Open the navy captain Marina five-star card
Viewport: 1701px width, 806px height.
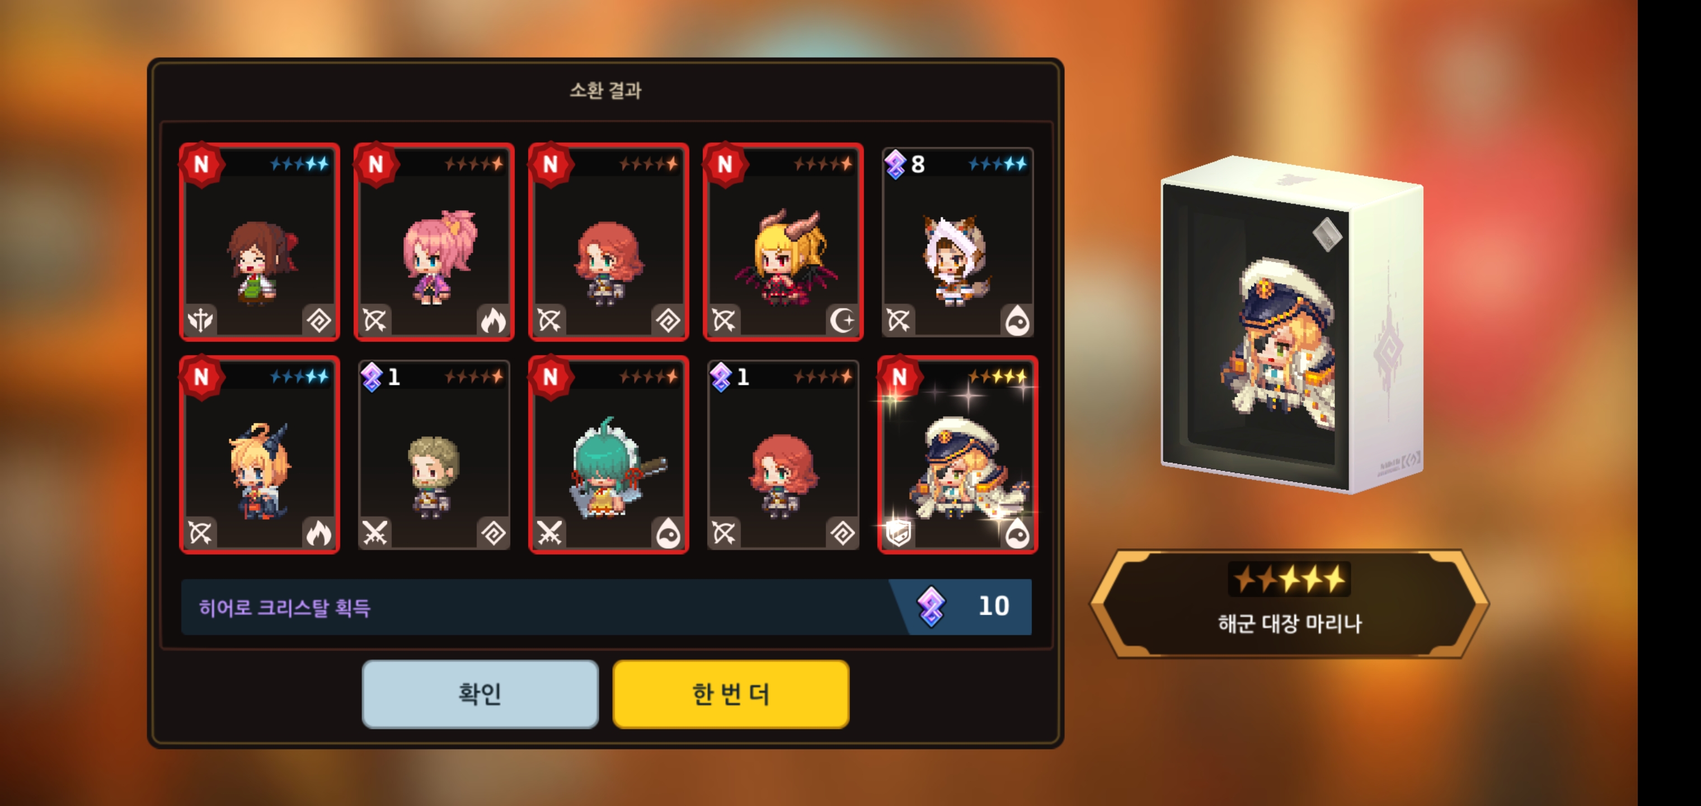coord(957,454)
